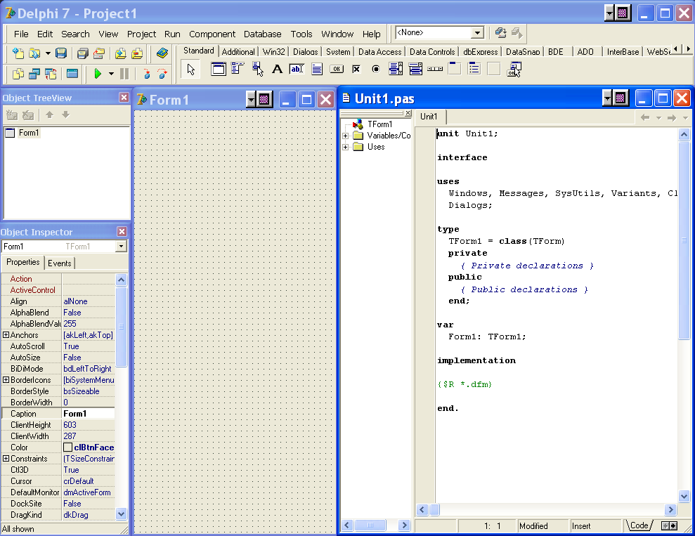
Task: Switch to the Events tab
Action: [x=60, y=263]
